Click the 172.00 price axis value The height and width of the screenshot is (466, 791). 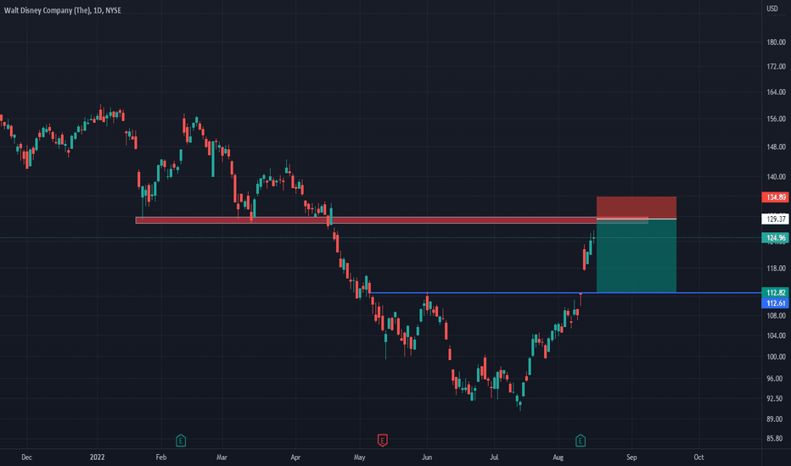776,66
